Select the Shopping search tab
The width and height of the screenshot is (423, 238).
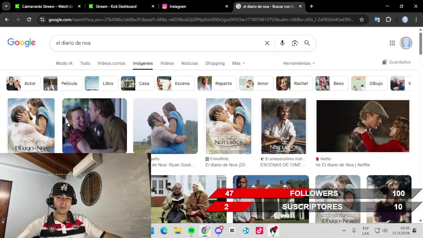point(215,63)
